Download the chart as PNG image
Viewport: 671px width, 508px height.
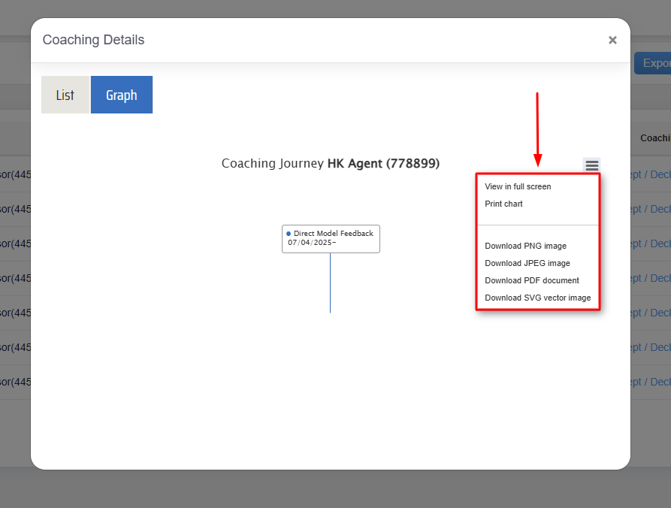pyautogui.click(x=525, y=246)
